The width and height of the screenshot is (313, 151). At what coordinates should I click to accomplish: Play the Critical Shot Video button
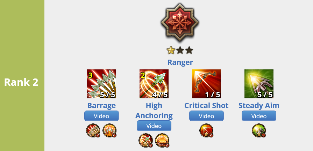pos(206,116)
